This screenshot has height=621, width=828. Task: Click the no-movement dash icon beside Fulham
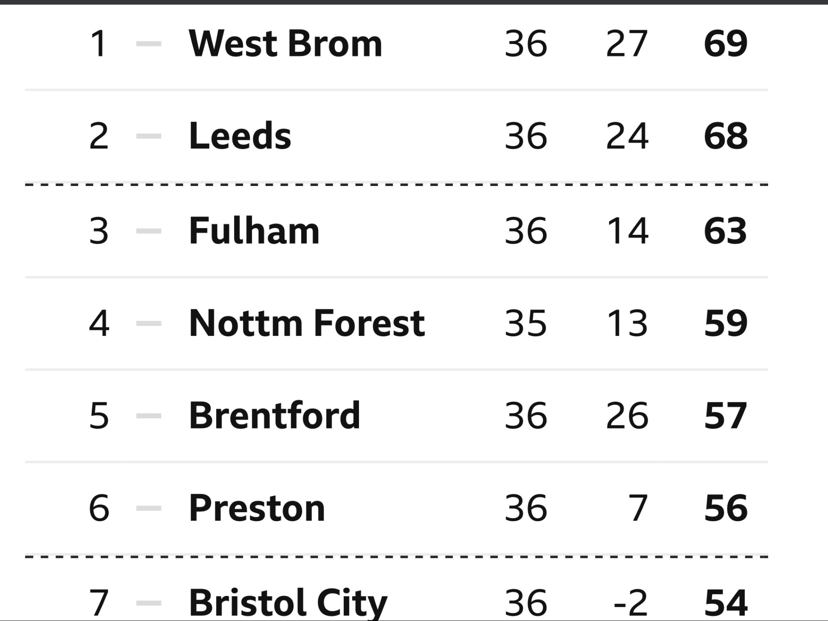(x=149, y=231)
